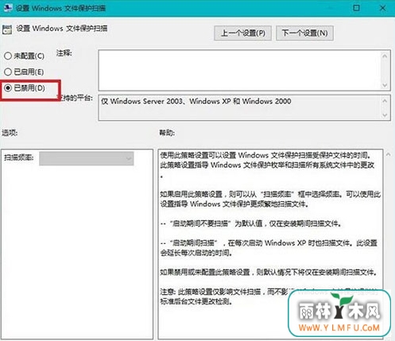Close the Windows 文件保护扫描 dialog
This screenshot has width=395, height=341.
pyautogui.click(x=382, y=8)
